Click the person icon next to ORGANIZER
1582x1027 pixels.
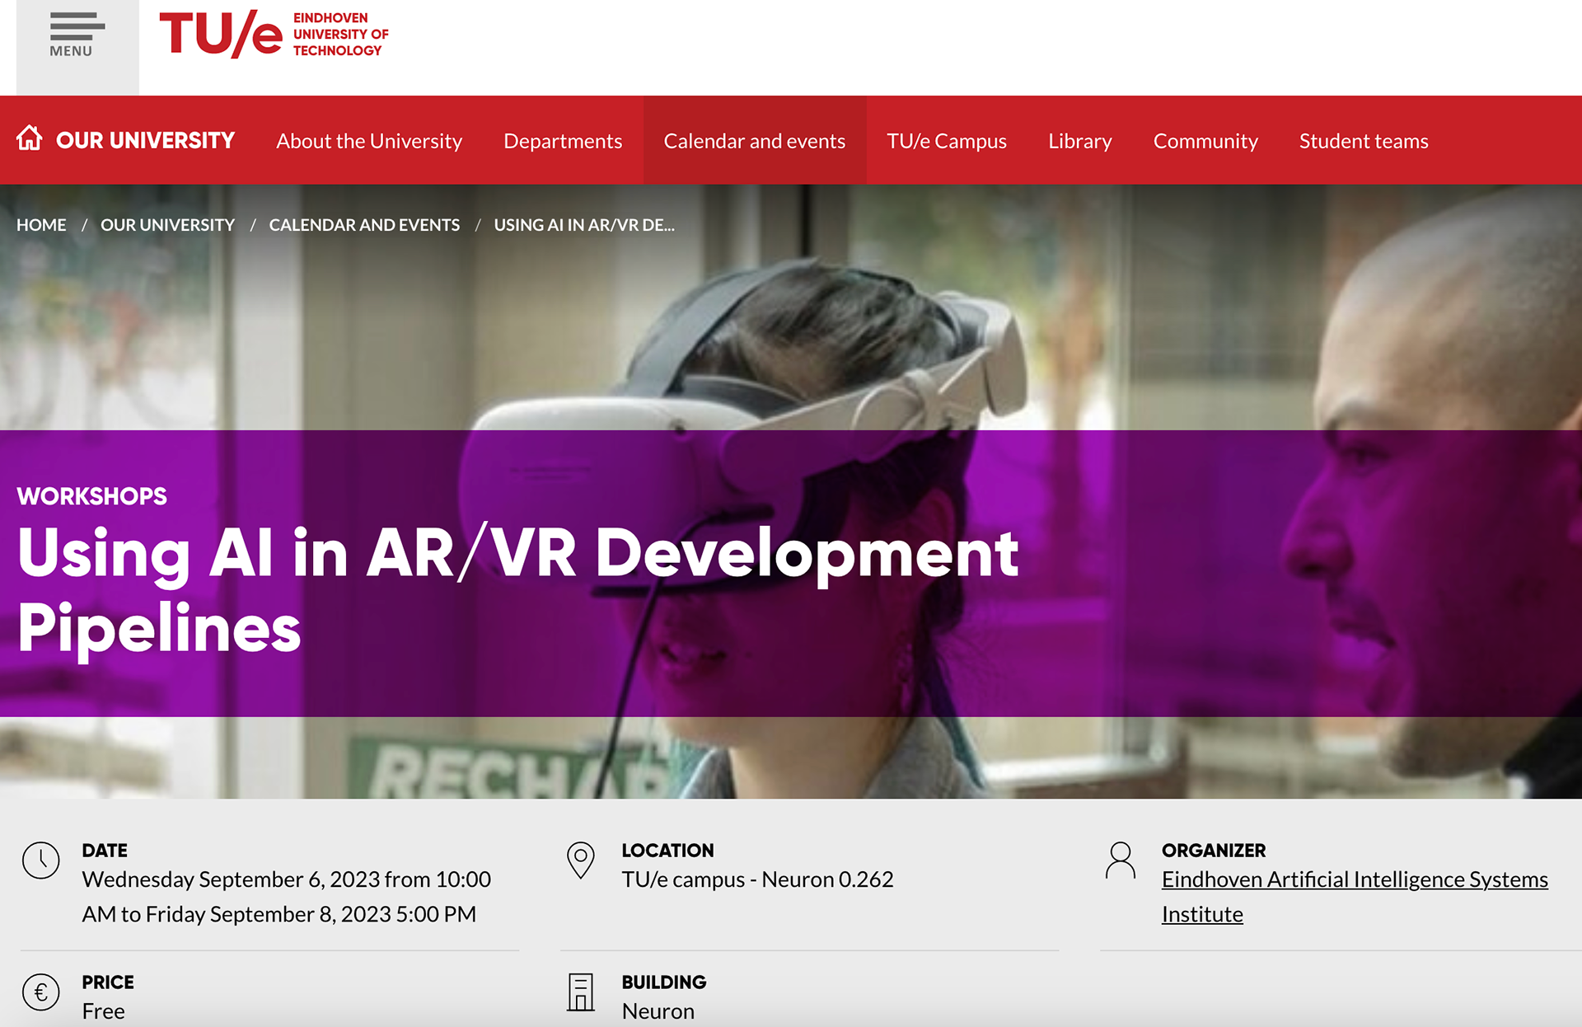click(x=1121, y=861)
